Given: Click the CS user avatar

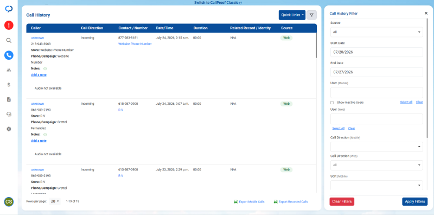Looking at the screenshot, I should pyautogui.click(x=9, y=202).
